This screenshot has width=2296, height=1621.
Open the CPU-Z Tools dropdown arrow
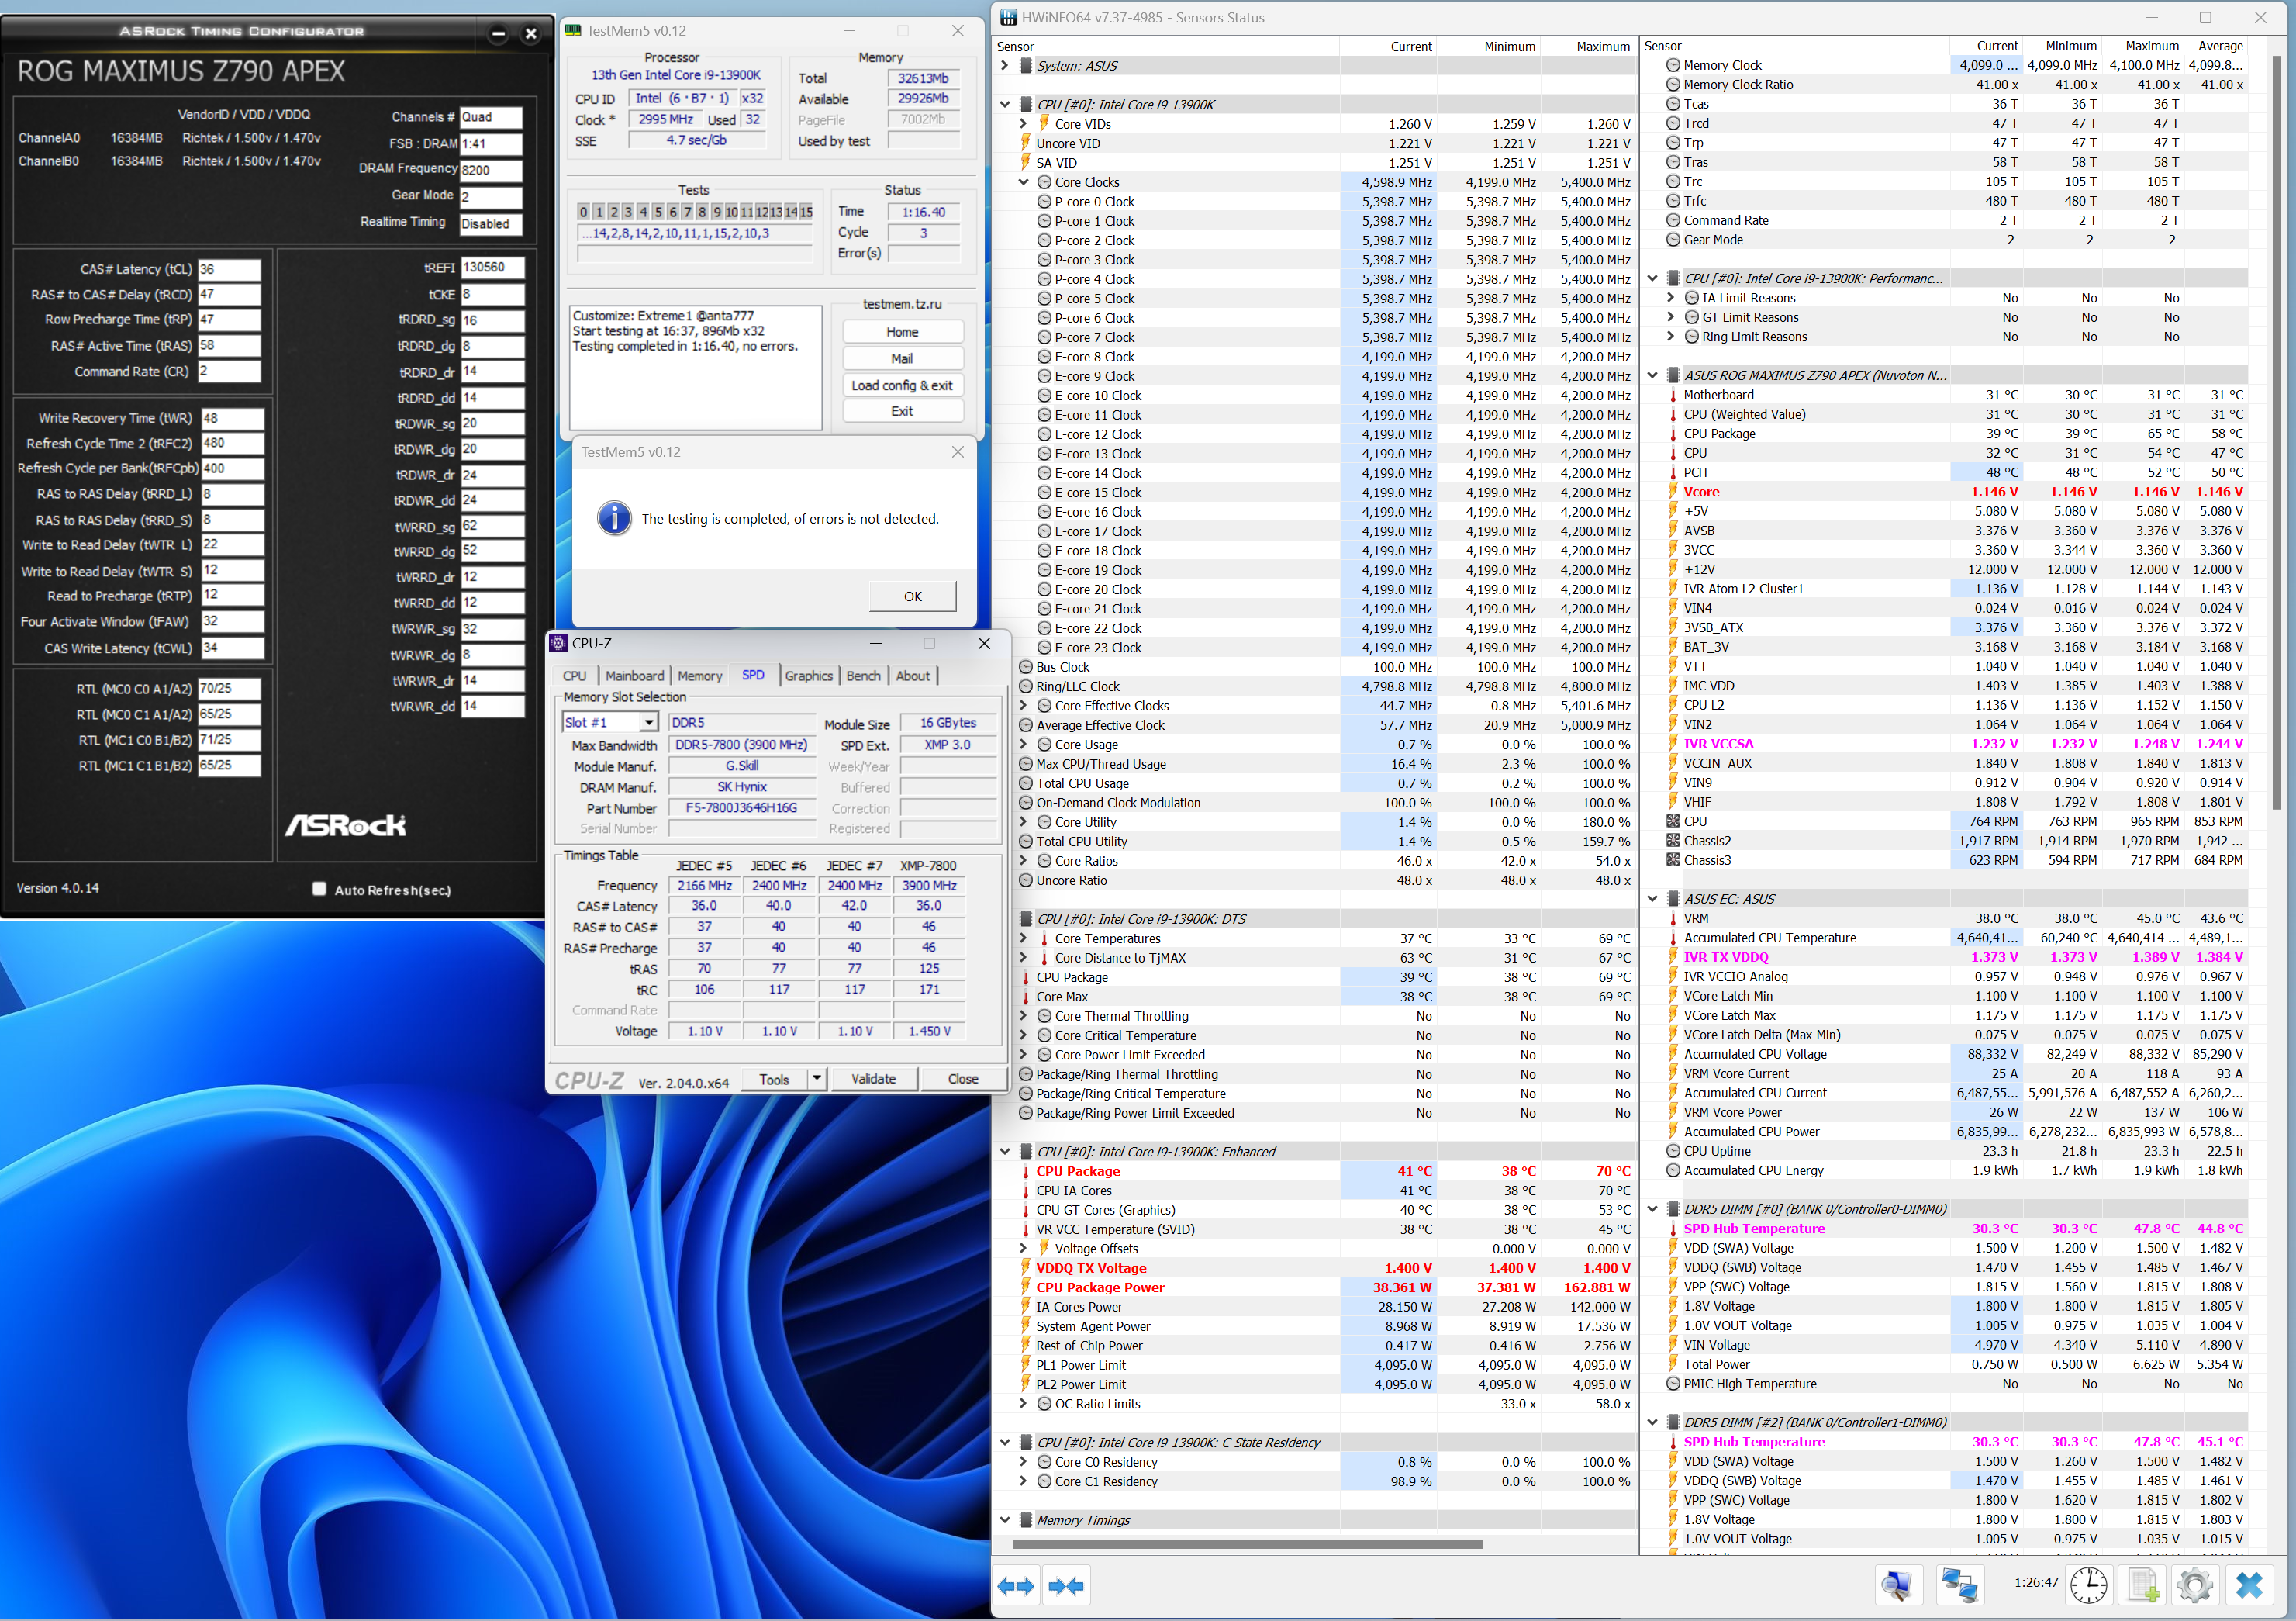pyautogui.click(x=817, y=1078)
